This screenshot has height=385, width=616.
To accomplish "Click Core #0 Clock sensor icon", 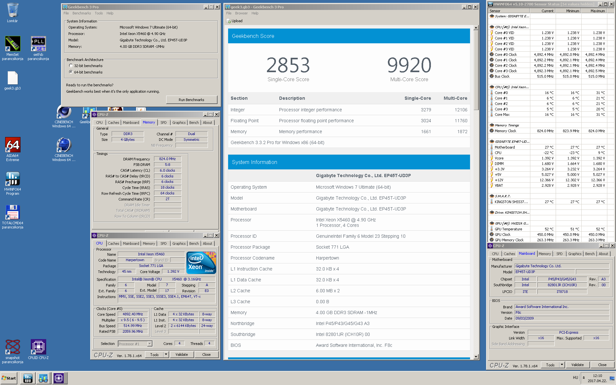I will [x=492, y=55].
